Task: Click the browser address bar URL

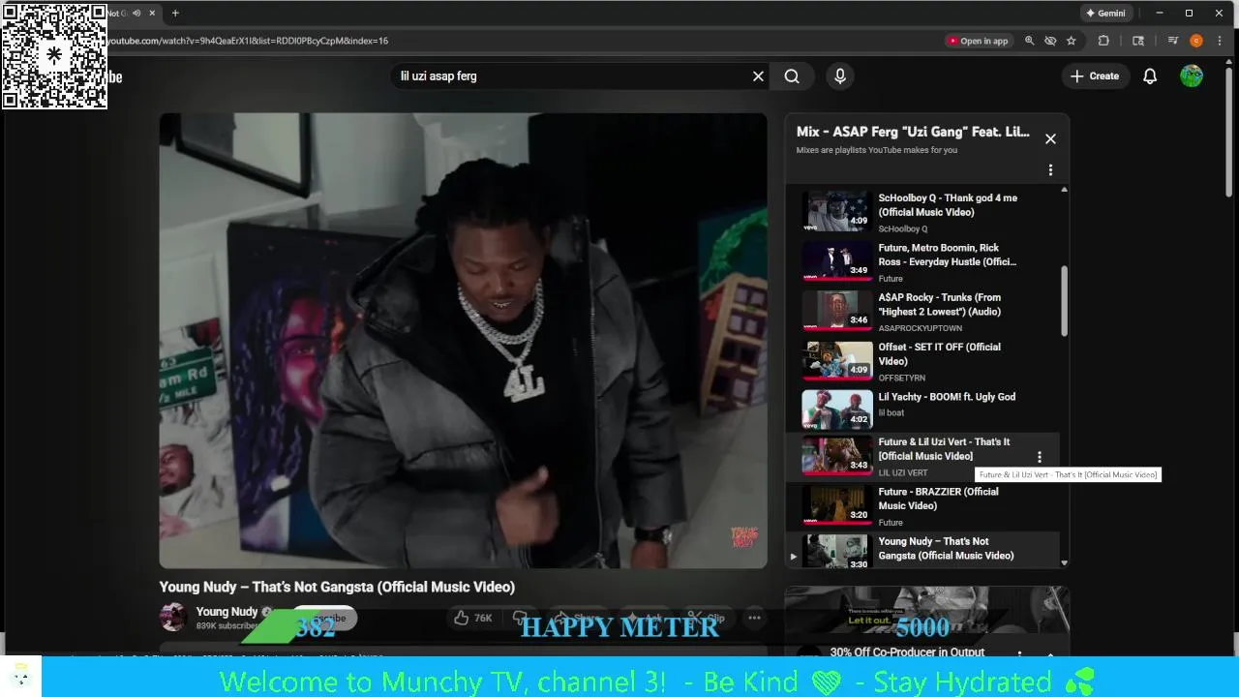Action: tap(248, 41)
